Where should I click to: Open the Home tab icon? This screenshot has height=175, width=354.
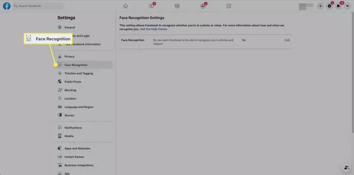126,6
